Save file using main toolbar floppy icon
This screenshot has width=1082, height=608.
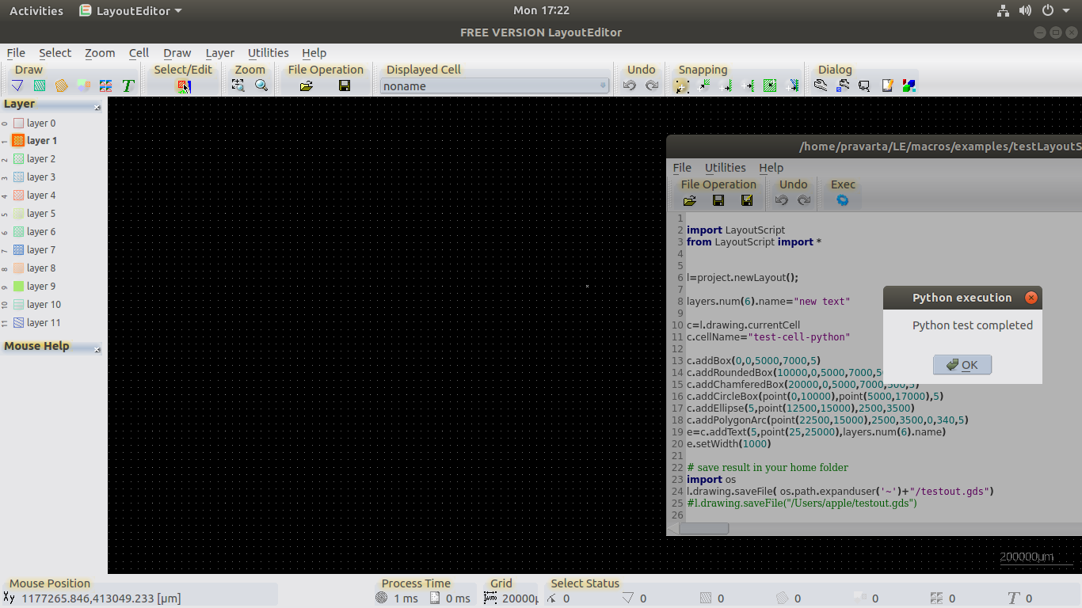click(345, 85)
